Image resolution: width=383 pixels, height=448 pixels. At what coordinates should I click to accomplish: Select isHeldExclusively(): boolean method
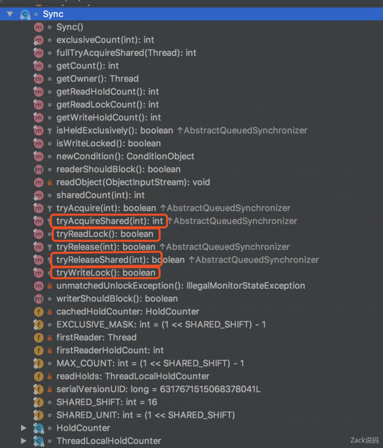click(x=115, y=130)
